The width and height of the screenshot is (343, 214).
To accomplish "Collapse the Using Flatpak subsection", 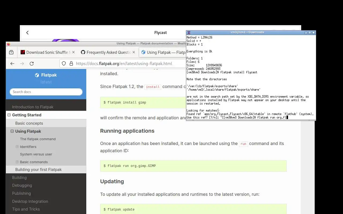I will click(12, 131).
